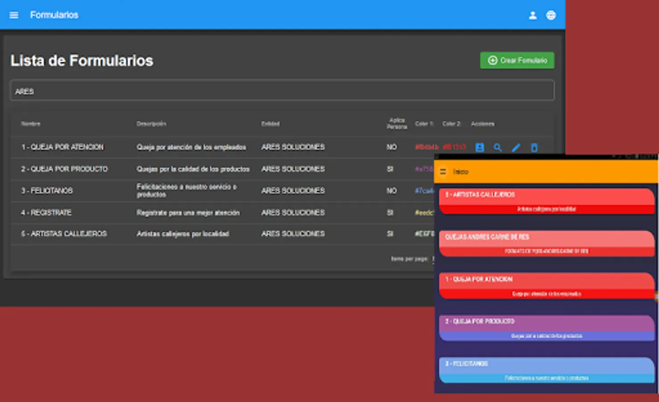Viewport: 659px width, 402px height.
Task: Click ARES SOLUCIONES in the QUEJA POR ATENCION row
Action: (x=293, y=147)
